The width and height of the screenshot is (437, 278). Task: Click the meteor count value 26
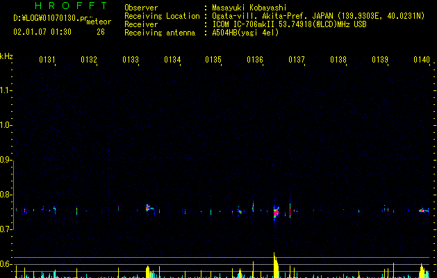pyautogui.click(x=101, y=32)
